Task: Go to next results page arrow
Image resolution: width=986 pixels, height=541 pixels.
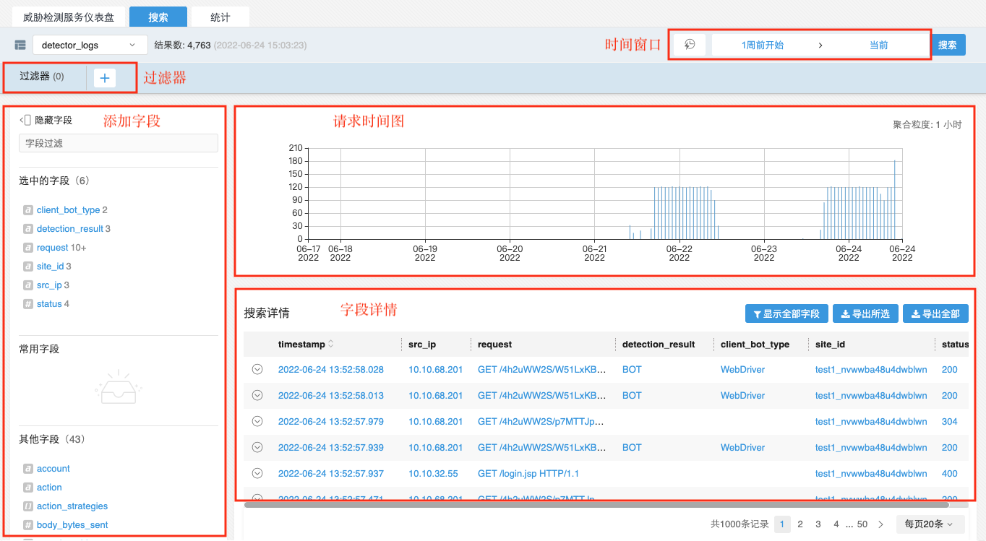Action: pyautogui.click(x=880, y=524)
